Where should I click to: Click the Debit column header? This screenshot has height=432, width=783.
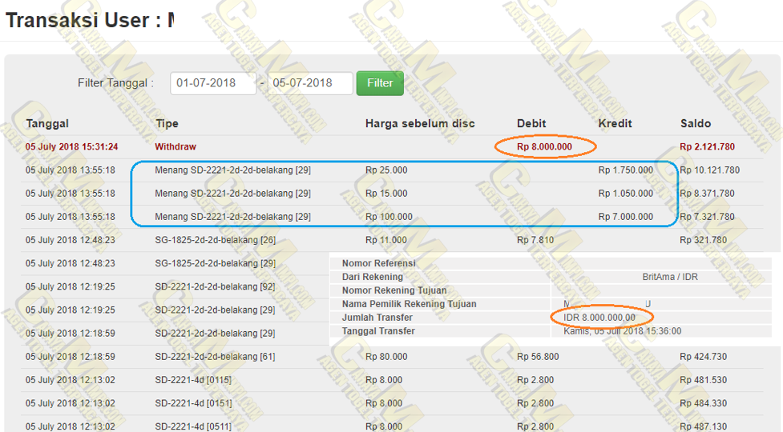pos(531,123)
